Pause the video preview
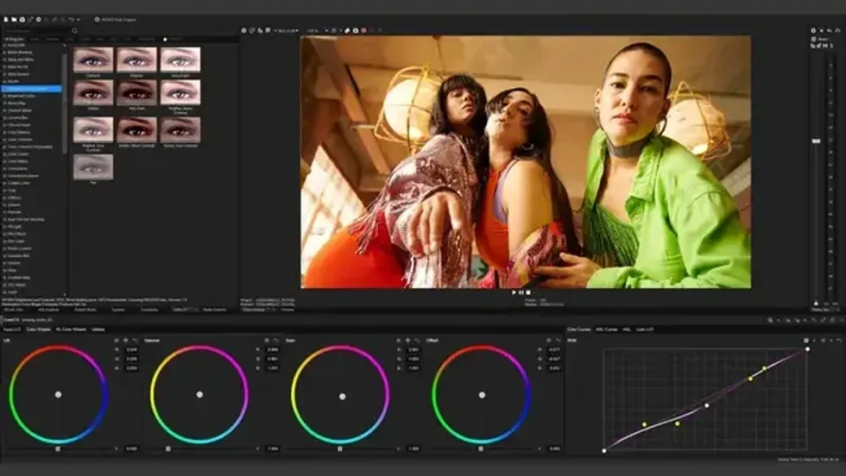 coord(521,292)
